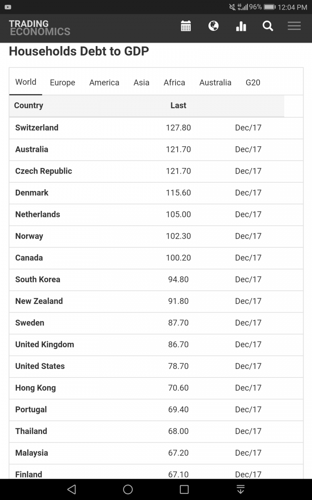Select the America tab

(104, 82)
